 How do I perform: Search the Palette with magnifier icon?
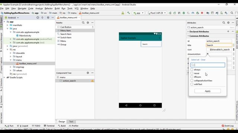[83, 23]
